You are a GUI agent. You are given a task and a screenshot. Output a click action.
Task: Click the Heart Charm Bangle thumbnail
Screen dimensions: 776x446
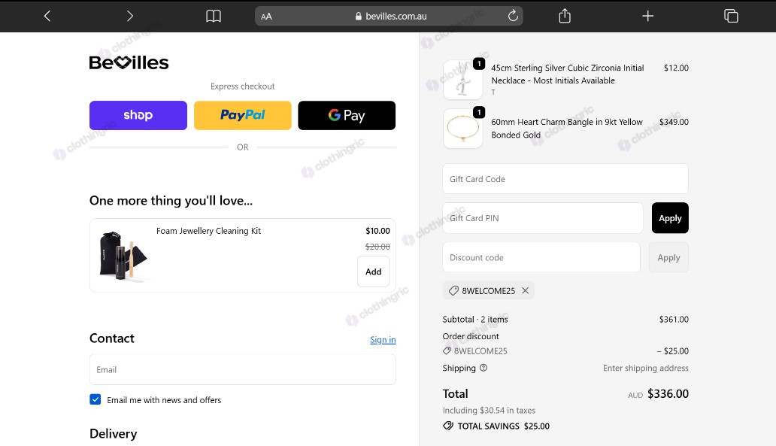(462, 128)
